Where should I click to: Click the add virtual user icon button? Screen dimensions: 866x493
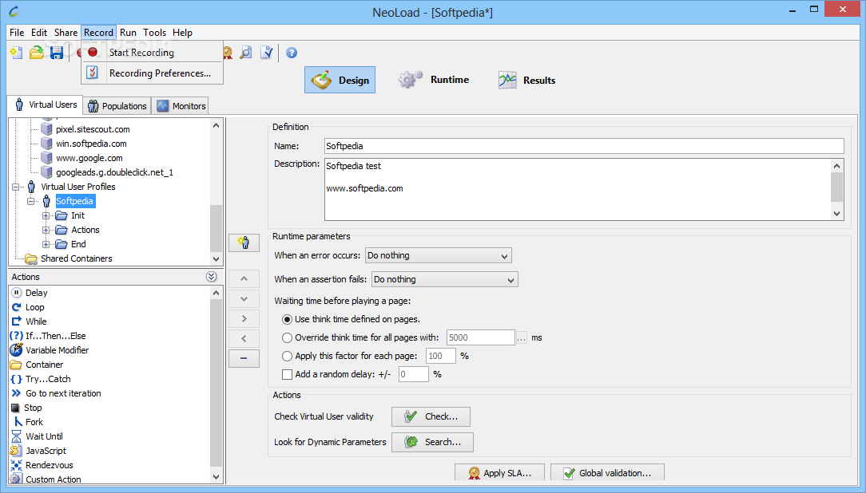[x=244, y=243]
